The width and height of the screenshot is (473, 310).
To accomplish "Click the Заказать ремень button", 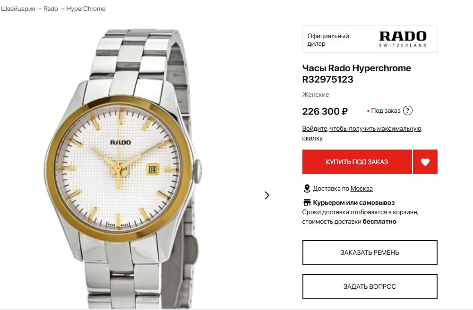I will point(370,252).
